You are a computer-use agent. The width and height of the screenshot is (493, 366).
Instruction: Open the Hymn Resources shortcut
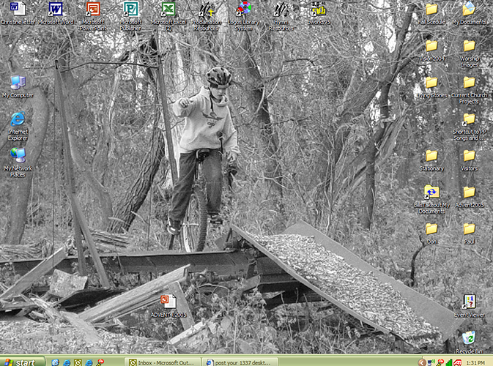tap(281, 15)
